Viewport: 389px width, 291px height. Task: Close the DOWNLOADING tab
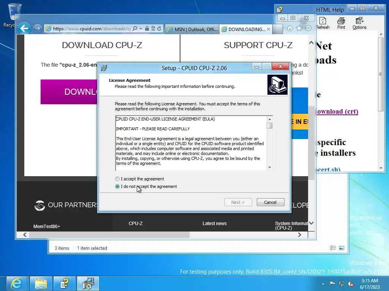[269, 29]
